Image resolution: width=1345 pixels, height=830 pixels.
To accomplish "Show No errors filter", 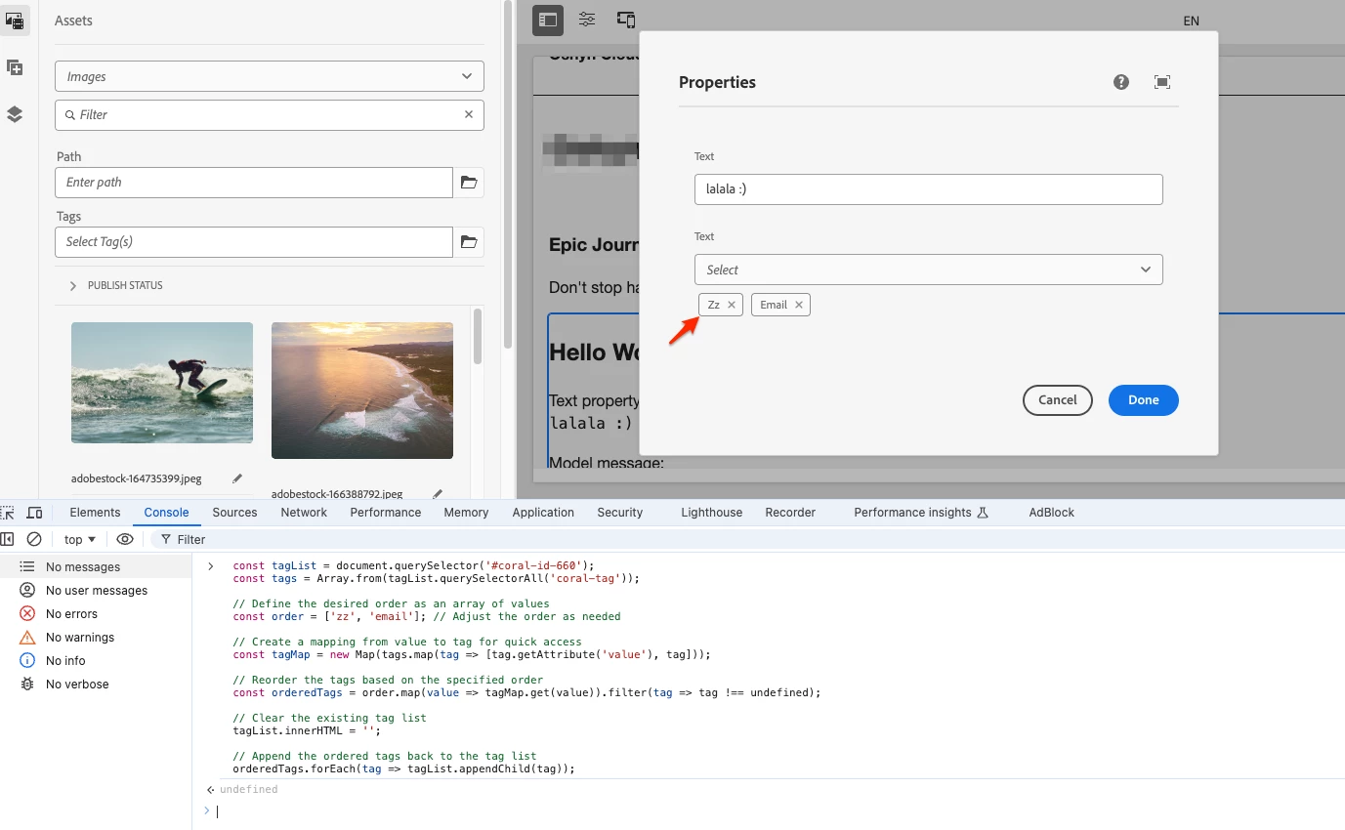I will [x=96, y=614].
